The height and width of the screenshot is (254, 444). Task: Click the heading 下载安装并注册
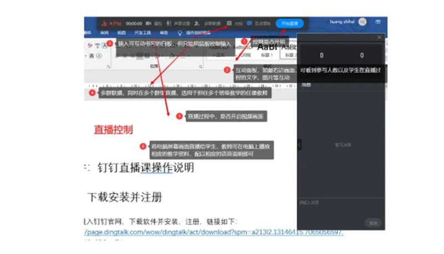(x=124, y=197)
